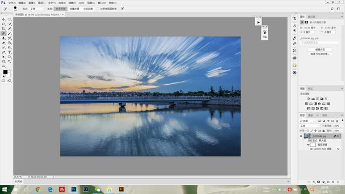Screen dimensions: 345x194
Task: Choose the Content-Aware type button
Action: click(61, 9)
